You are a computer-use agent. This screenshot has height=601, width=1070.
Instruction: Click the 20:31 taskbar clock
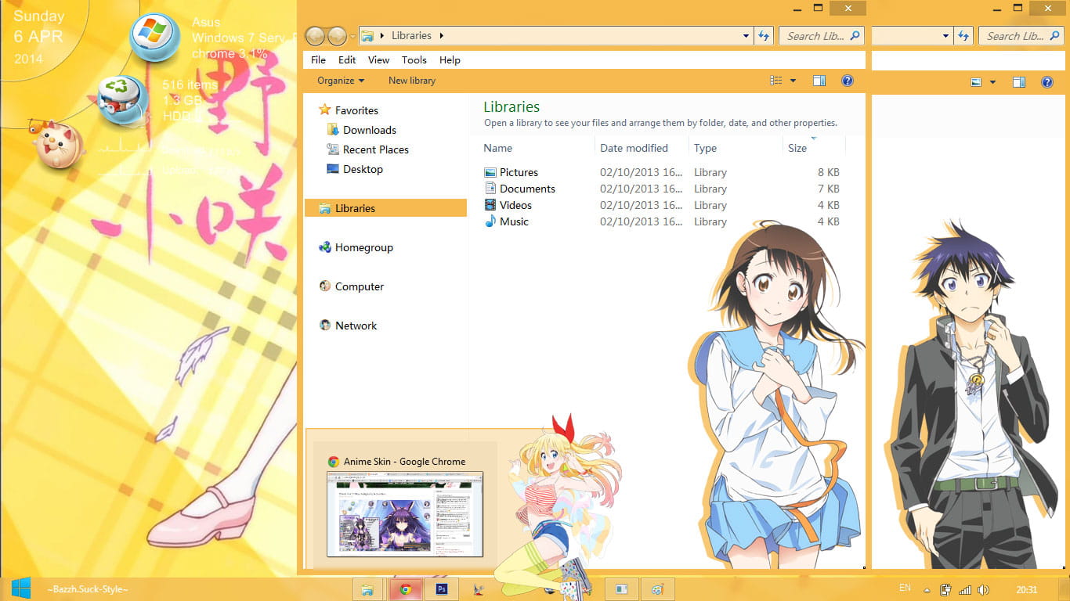[x=1027, y=590]
